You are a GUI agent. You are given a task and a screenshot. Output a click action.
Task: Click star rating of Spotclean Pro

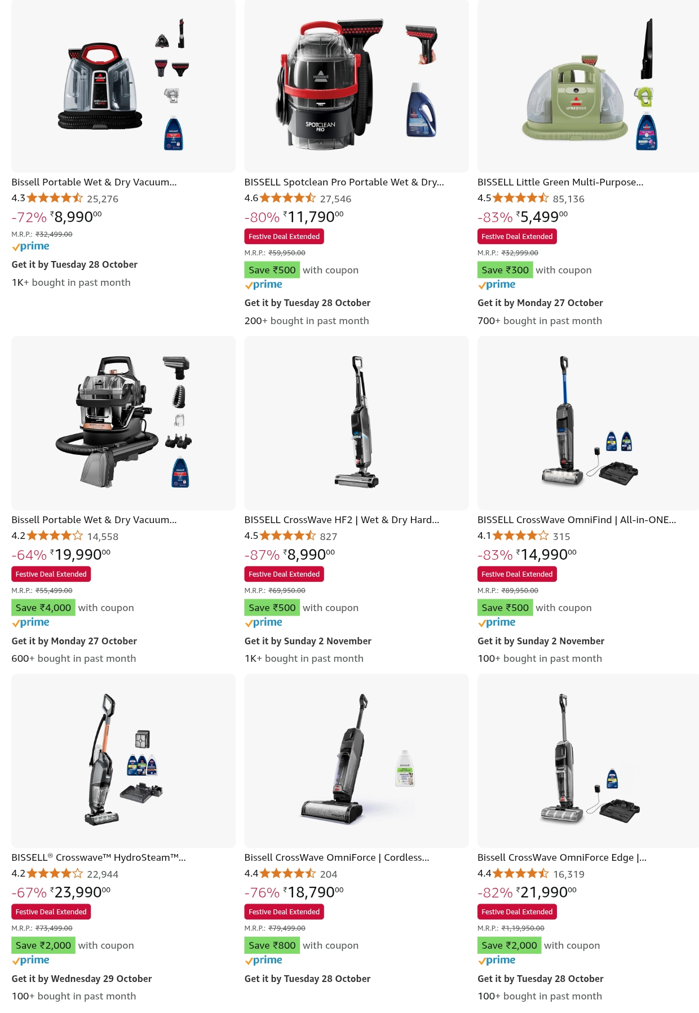287,198
